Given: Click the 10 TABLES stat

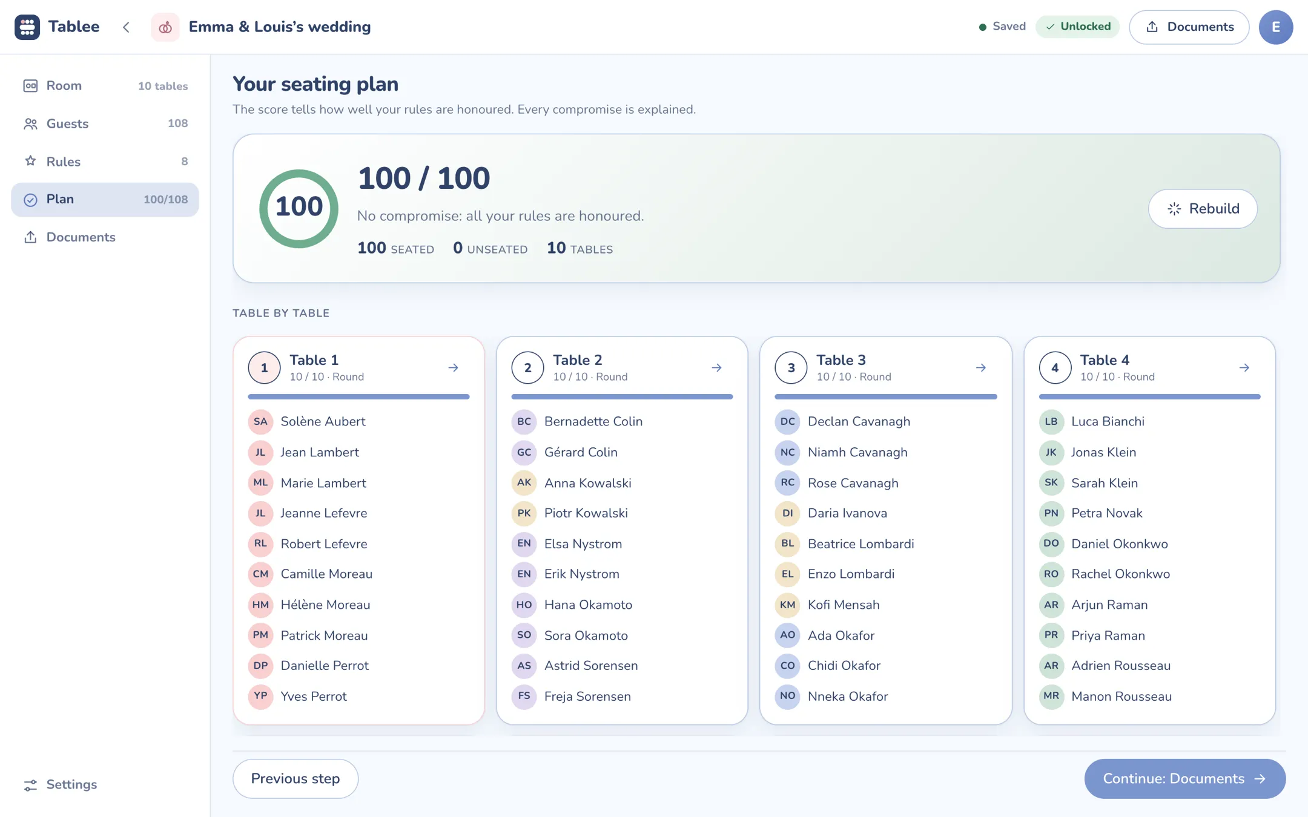Looking at the screenshot, I should pos(580,248).
